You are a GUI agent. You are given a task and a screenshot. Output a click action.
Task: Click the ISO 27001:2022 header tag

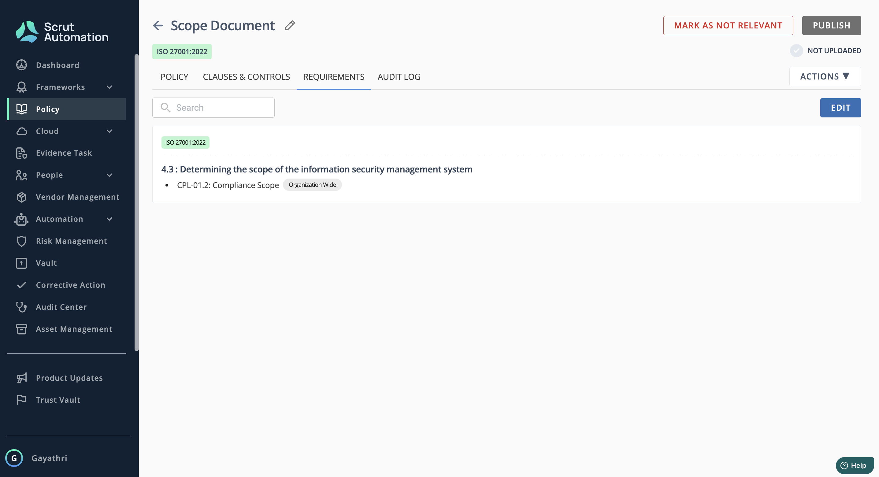182,51
